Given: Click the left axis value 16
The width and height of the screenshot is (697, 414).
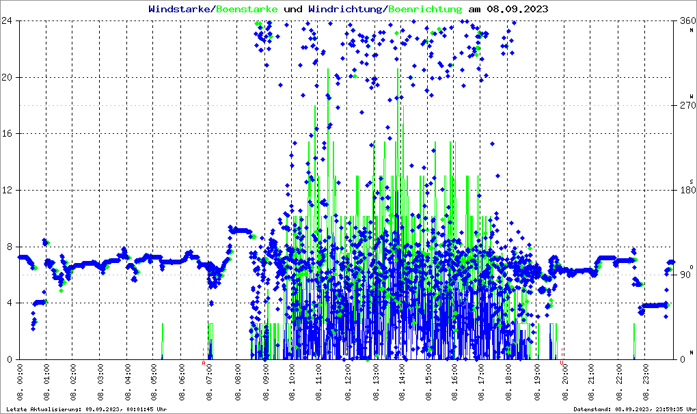Looking at the screenshot, I should pyautogui.click(x=6, y=134).
